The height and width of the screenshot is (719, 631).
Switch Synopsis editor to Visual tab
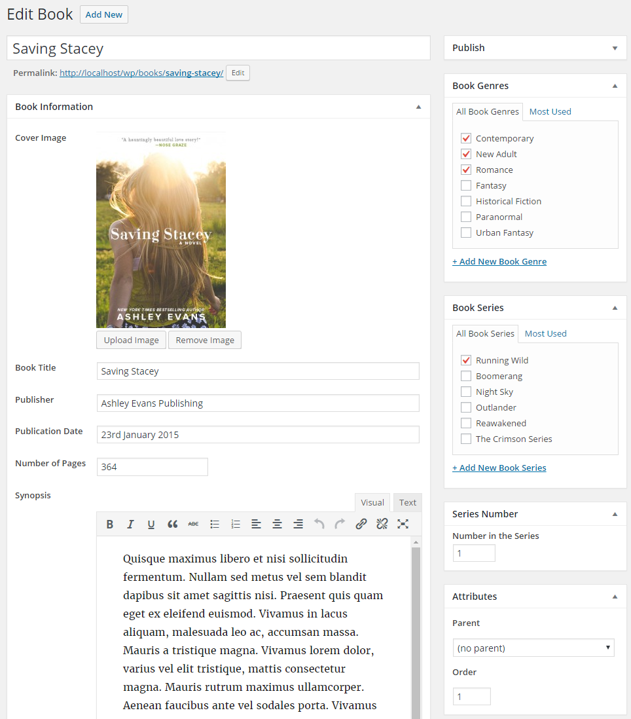372,502
